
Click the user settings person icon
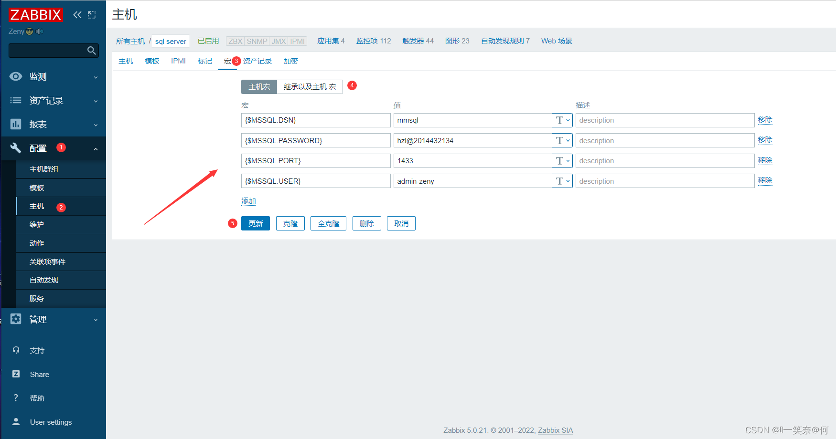(x=16, y=422)
